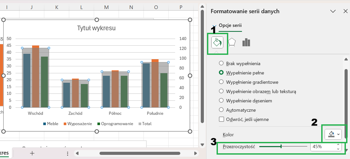Viewport: 350px width, 159px height.
Task: Select Wypełnienie gradientowe option
Action: (221, 82)
